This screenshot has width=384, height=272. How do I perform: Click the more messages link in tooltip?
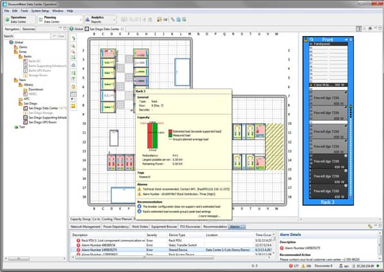[209, 216]
